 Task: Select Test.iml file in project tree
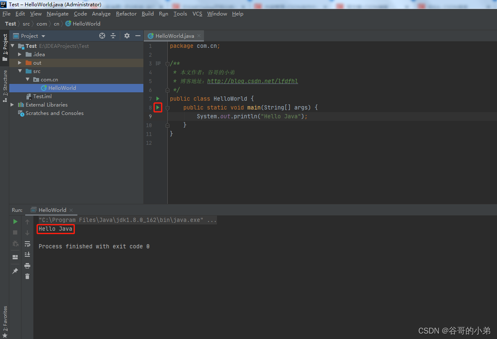point(42,96)
